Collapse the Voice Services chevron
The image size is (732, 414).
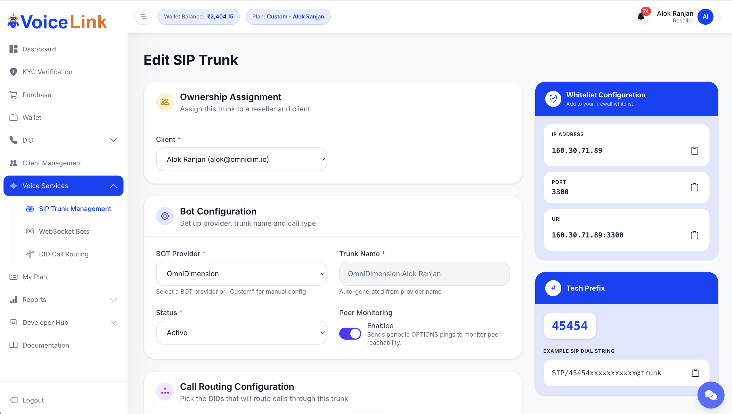point(113,186)
